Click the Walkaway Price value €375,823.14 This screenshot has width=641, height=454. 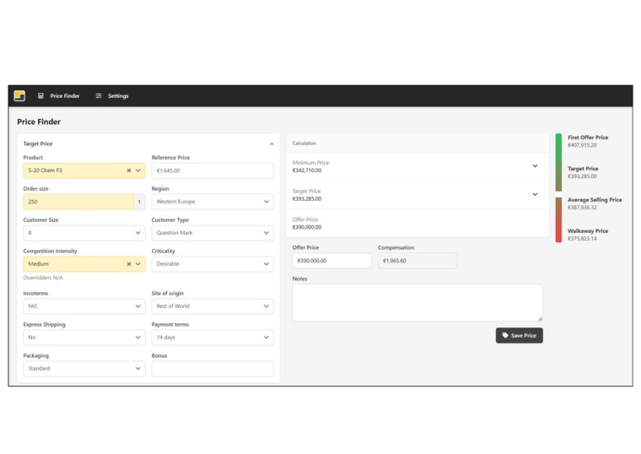click(582, 239)
